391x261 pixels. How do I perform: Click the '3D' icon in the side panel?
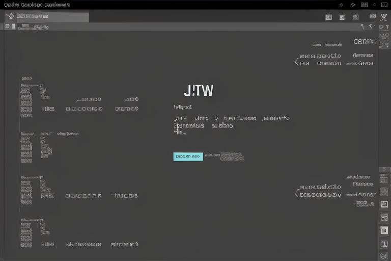click(x=384, y=244)
